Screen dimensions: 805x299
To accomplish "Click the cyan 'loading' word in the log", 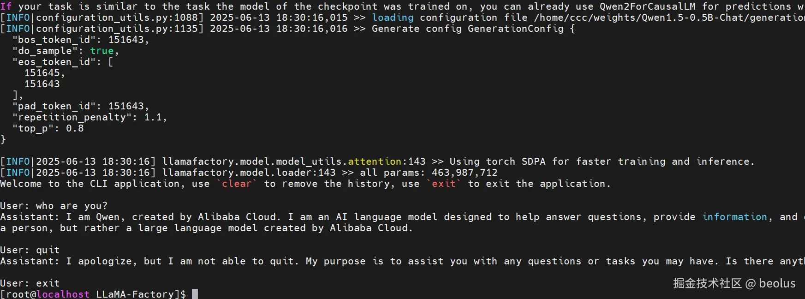I will [x=393, y=18].
